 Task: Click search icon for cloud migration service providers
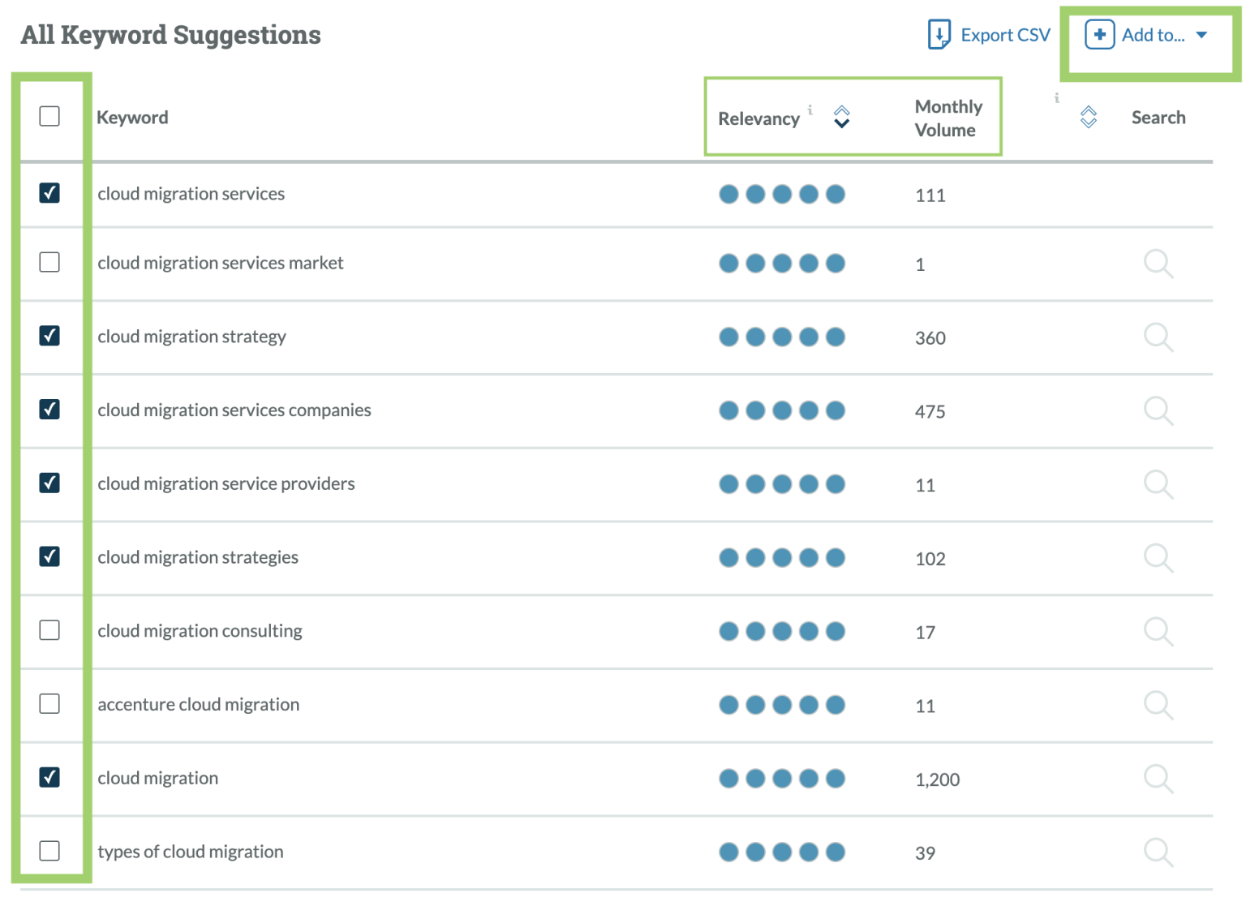[x=1158, y=485]
